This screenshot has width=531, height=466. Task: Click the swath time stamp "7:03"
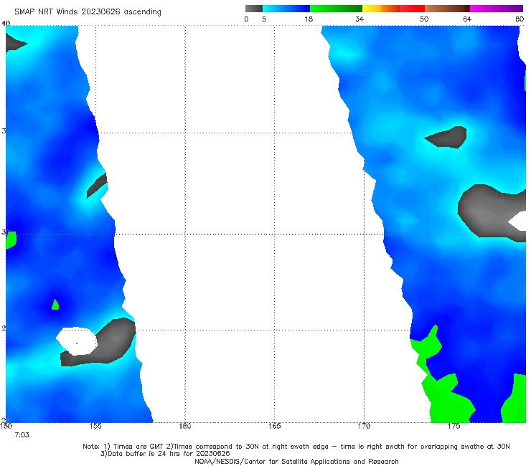(x=22, y=435)
